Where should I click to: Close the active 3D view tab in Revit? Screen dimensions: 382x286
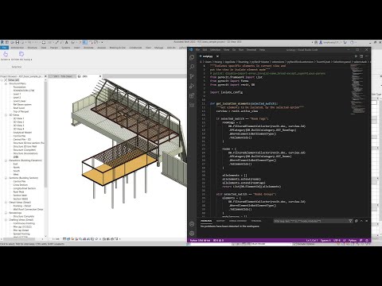100,76
